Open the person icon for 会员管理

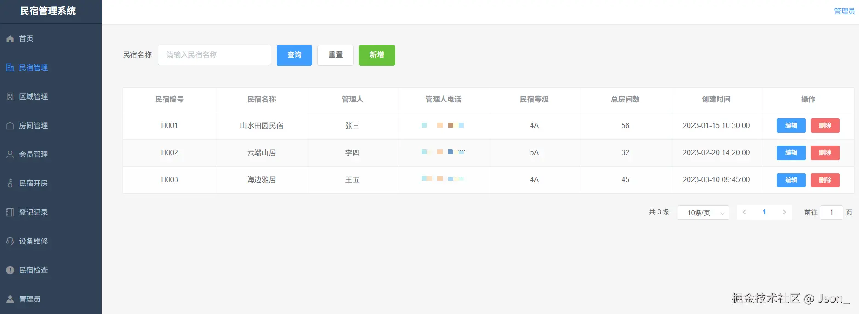[10, 155]
